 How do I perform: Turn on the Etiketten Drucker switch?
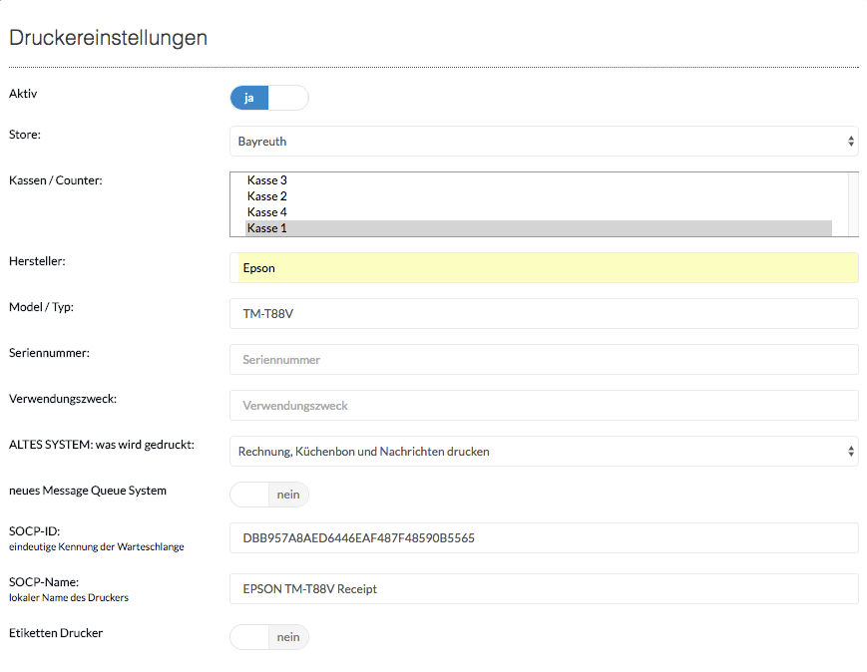269,637
